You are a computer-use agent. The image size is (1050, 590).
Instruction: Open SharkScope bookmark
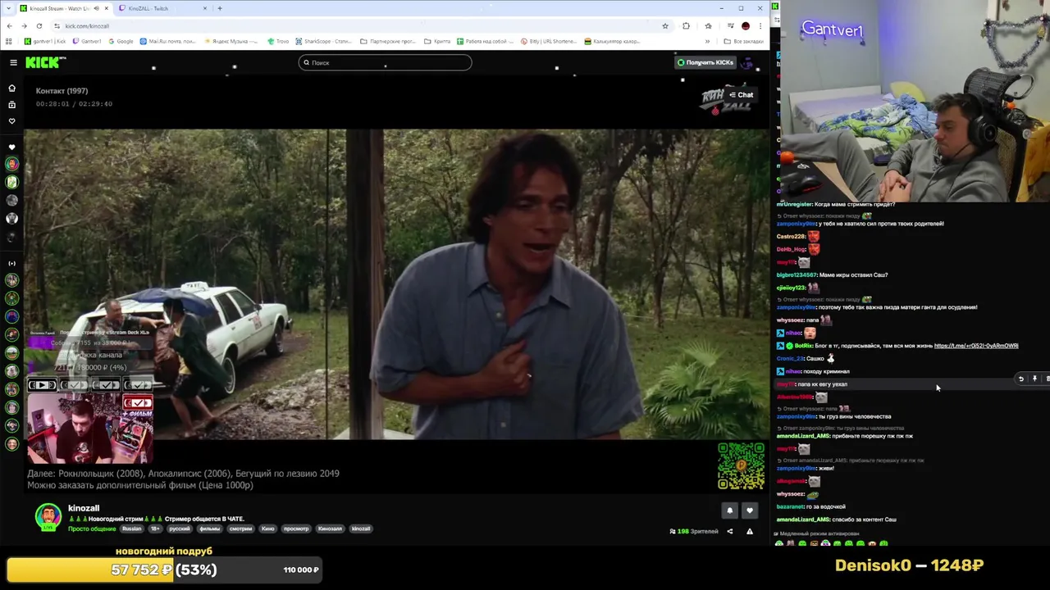point(323,41)
